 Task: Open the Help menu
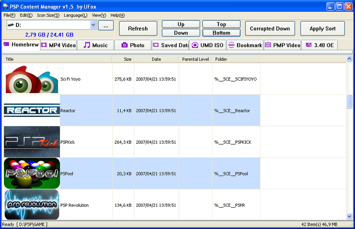point(118,15)
